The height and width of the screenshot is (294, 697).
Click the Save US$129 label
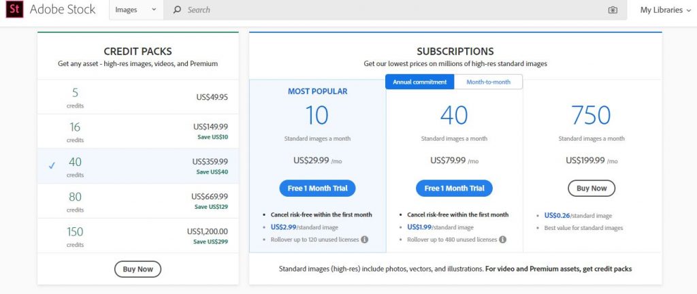pos(211,207)
